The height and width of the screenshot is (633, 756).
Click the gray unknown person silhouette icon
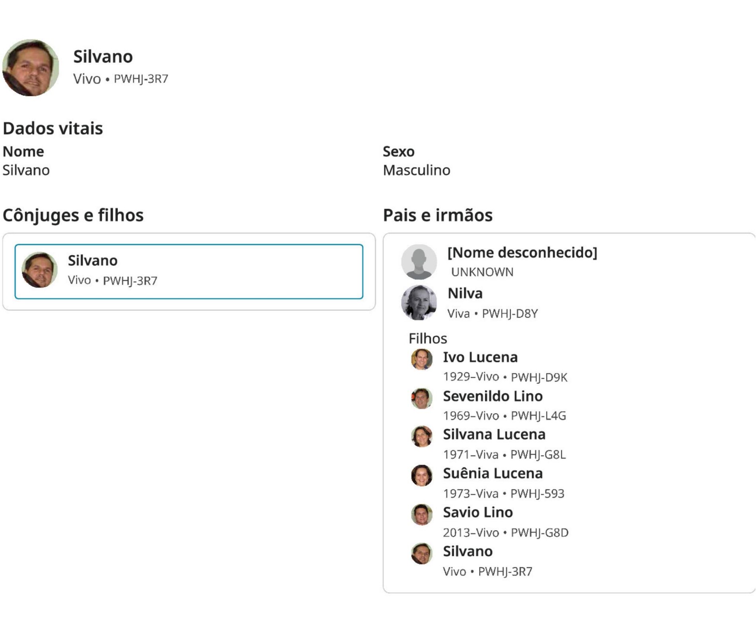tap(419, 261)
